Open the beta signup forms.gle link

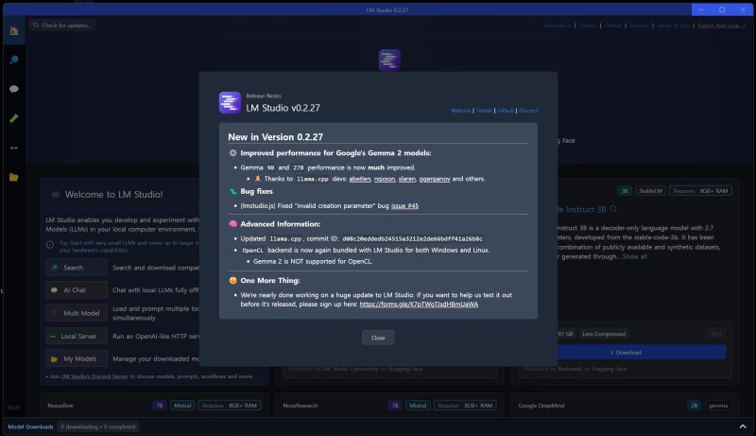(419, 304)
